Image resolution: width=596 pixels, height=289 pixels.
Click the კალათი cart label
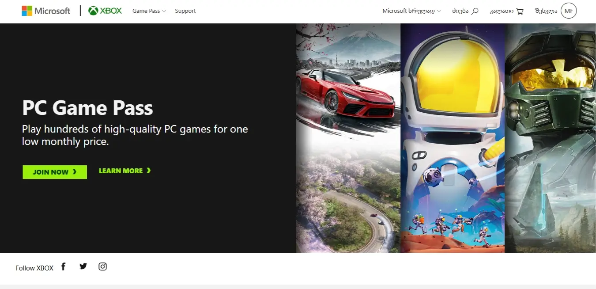(x=502, y=11)
